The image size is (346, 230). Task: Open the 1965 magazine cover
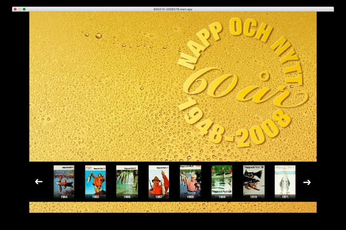click(96, 182)
